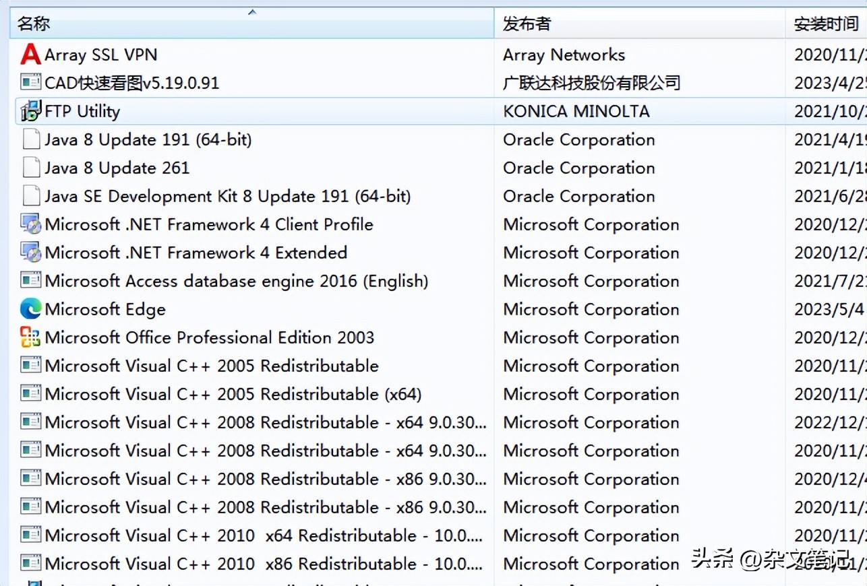Click the FTP Utility installer icon
This screenshot has width=867, height=586.
click(x=30, y=111)
